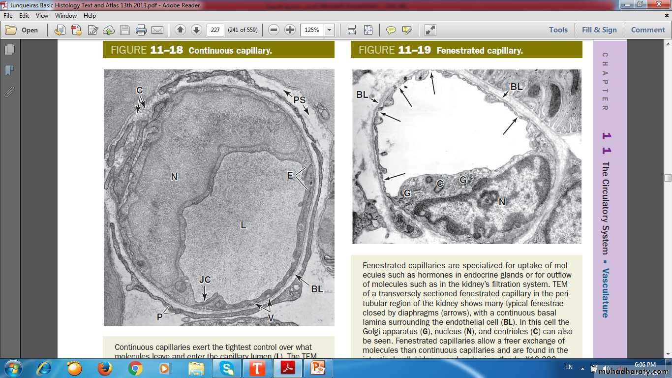Click the email envelope icon

click(x=157, y=30)
